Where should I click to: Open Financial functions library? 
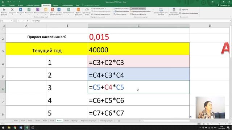(29, 12)
